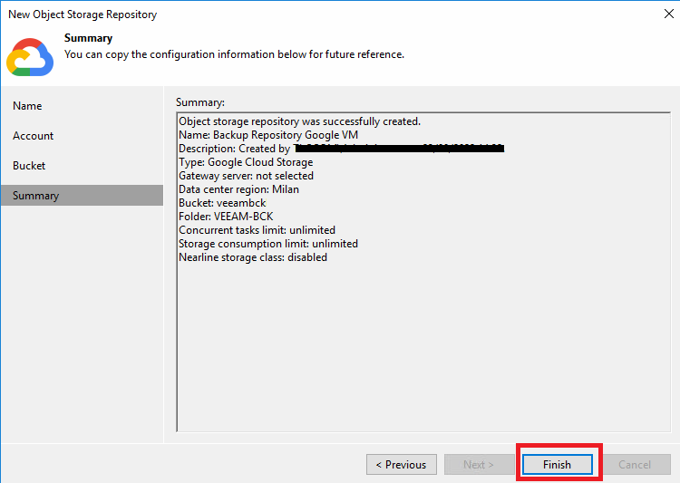This screenshot has height=483, width=680.
Task: Select the 'Type: Google Cloud Storage' line
Action: click(246, 162)
